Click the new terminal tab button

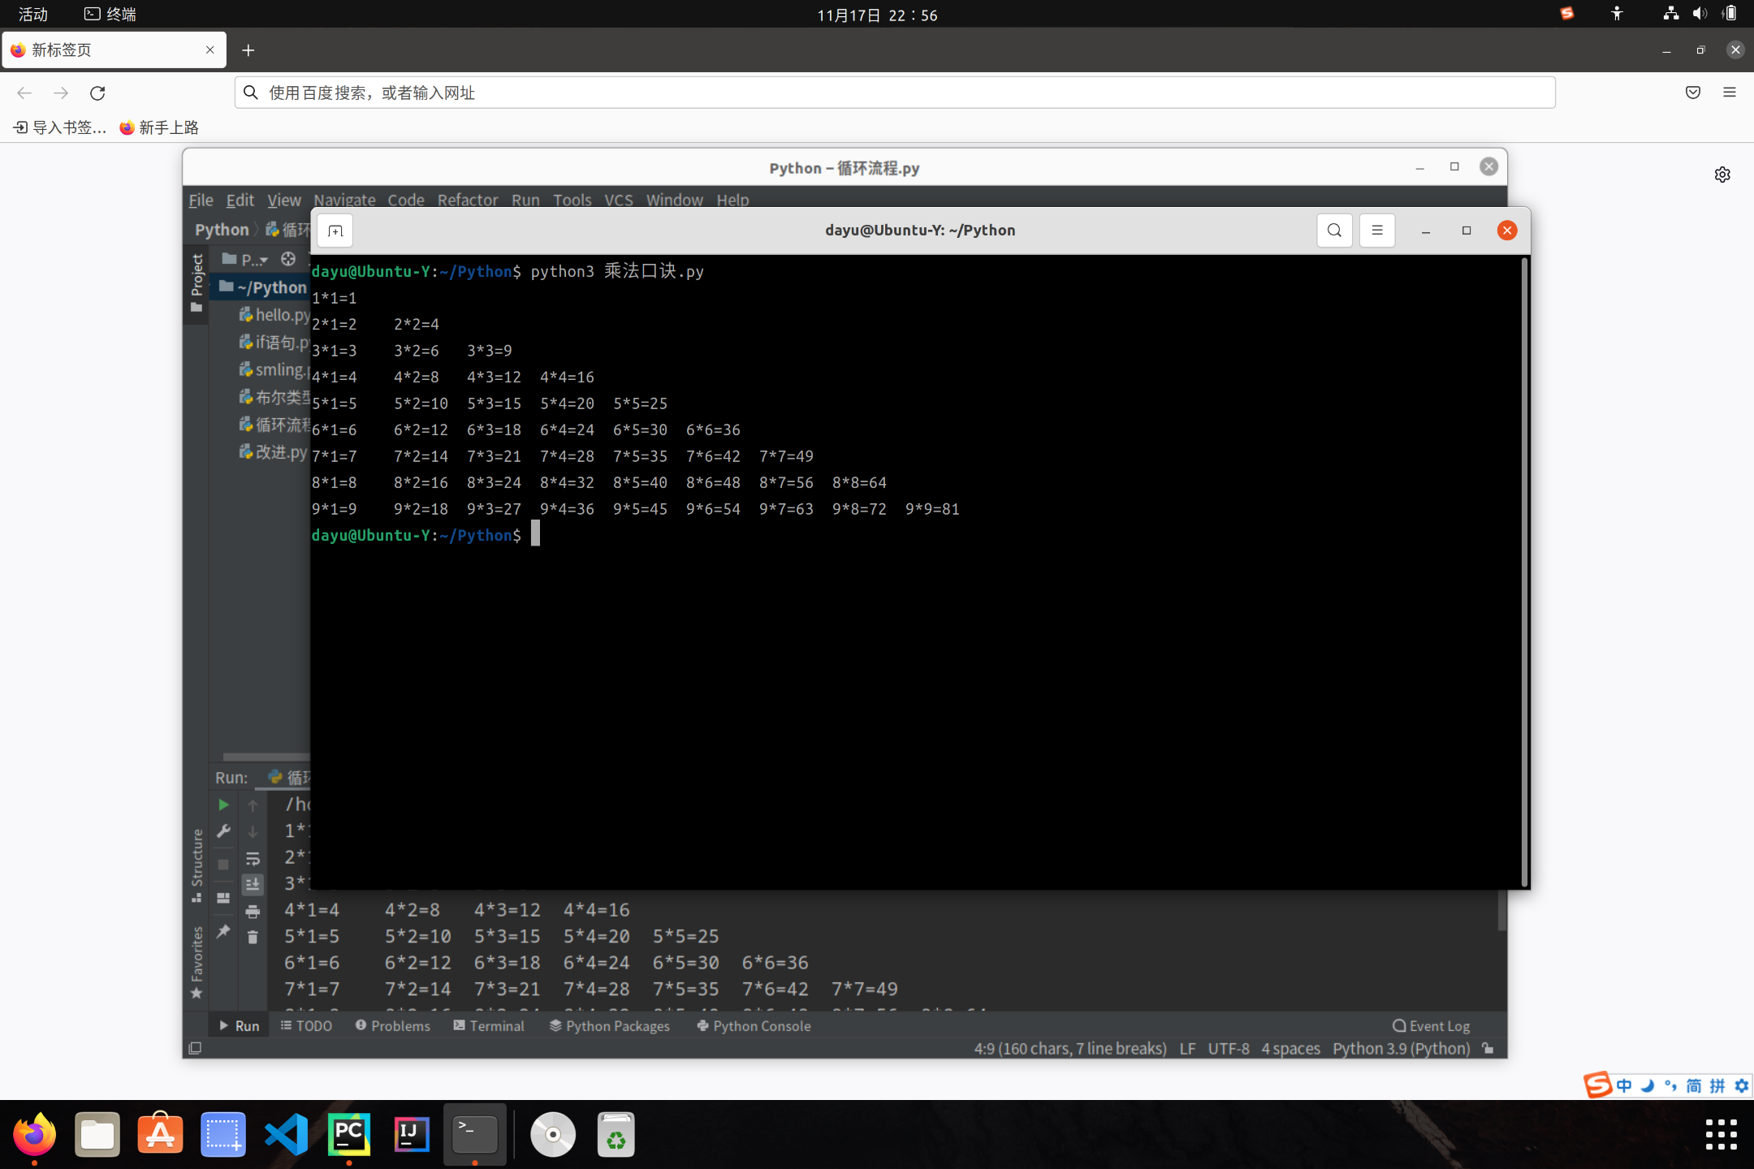point(335,231)
